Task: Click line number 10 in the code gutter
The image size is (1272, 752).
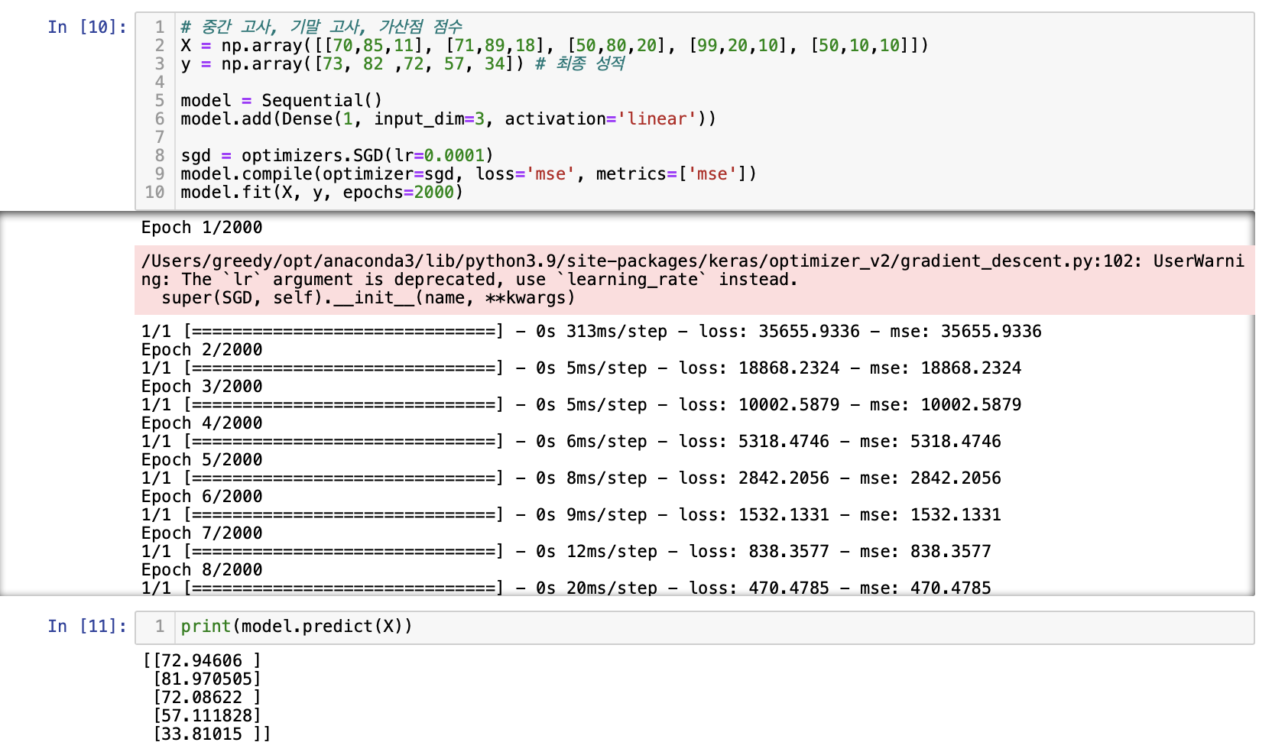Action: point(155,193)
